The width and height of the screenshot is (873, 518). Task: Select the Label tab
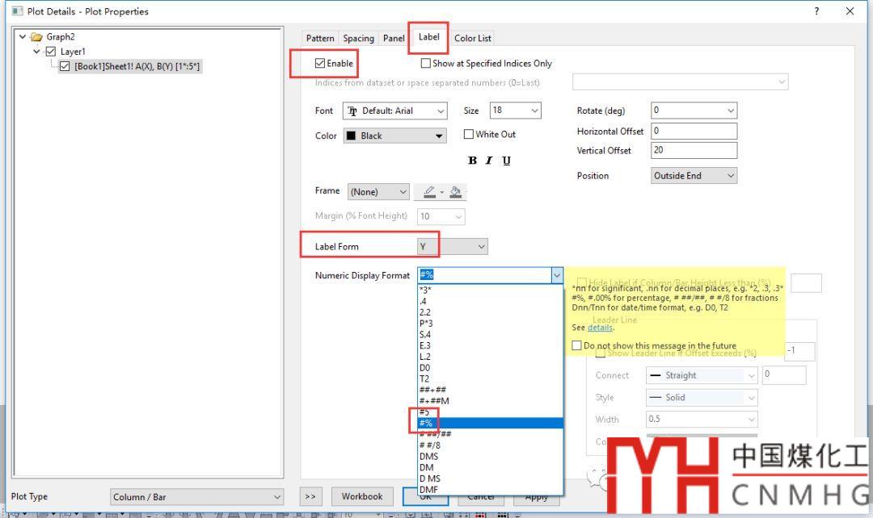428,36
